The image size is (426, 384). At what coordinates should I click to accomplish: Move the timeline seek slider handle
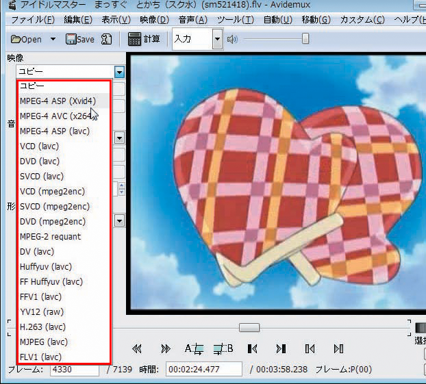pos(249,328)
